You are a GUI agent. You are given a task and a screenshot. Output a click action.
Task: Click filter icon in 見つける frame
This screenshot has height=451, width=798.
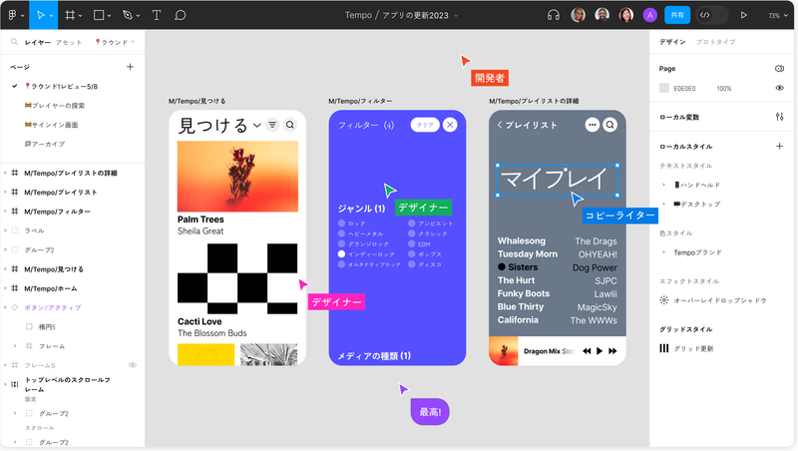[x=272, y=125]
